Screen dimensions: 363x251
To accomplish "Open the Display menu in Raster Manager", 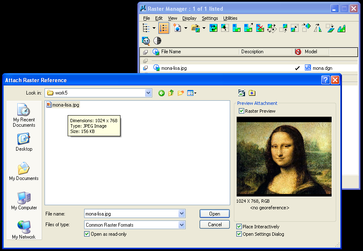I will (189, 18).
